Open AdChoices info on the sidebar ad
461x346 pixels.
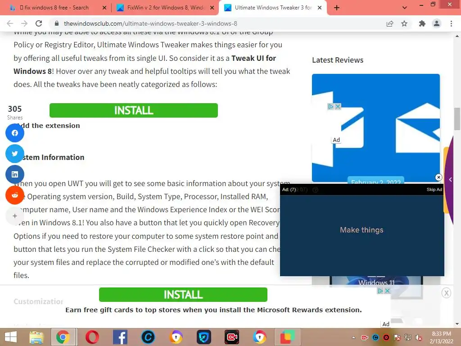click(x=331, y=106)
